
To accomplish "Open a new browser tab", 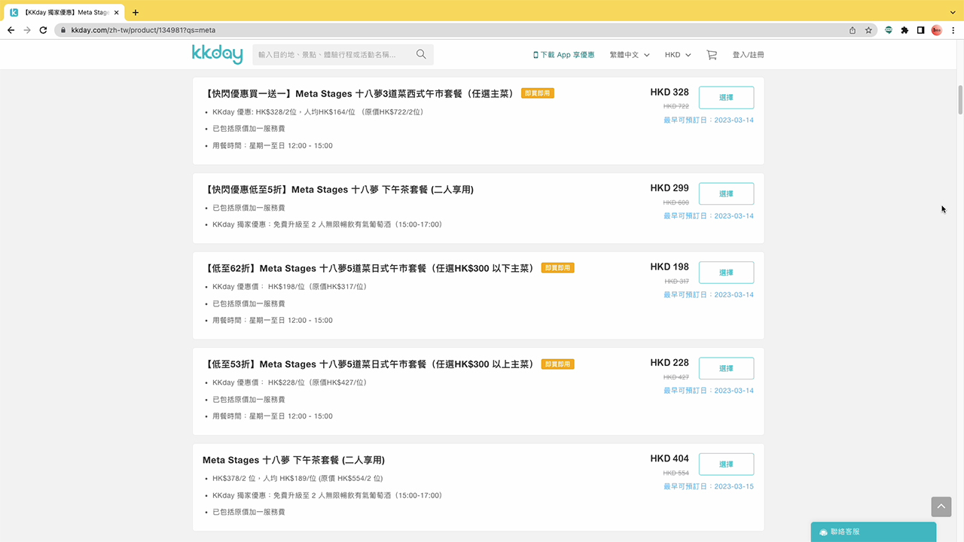I will click(x=136, y=12).
